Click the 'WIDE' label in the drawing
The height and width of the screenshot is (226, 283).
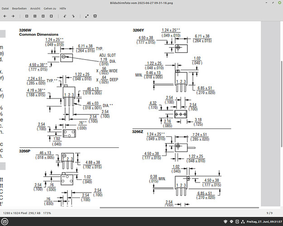tap(113, 71)
